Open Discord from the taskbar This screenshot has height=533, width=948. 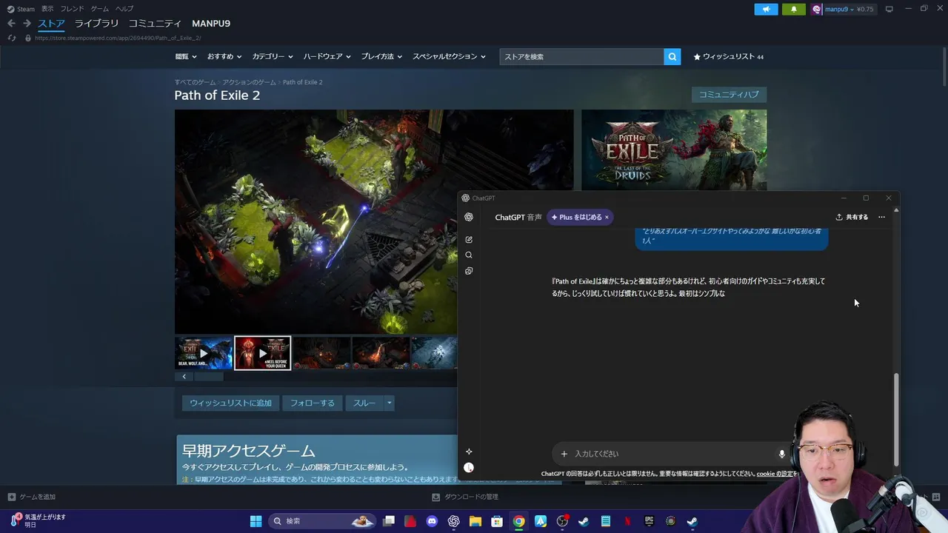coord(432,521)
